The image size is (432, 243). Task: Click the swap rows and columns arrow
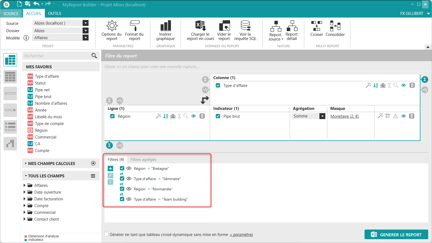205,100
